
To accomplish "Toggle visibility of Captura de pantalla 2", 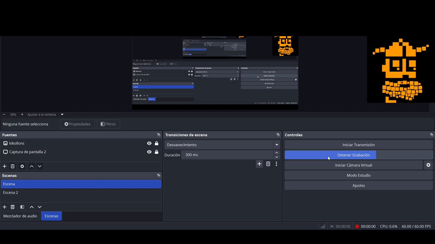I will (x=149, y=152).
